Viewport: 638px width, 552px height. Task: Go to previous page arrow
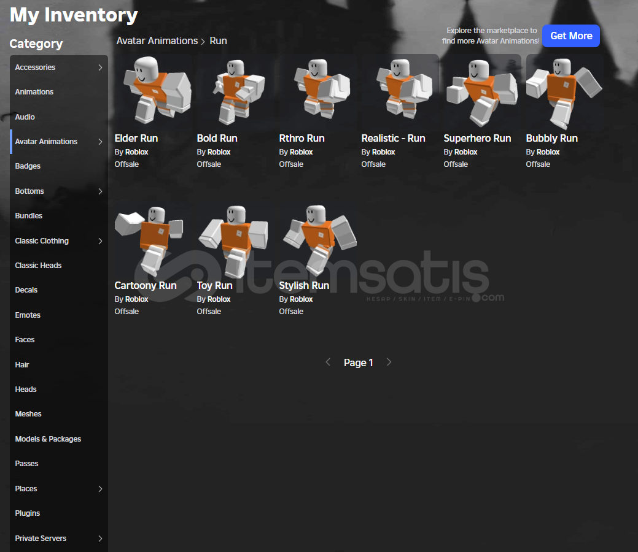coord(328,362)
